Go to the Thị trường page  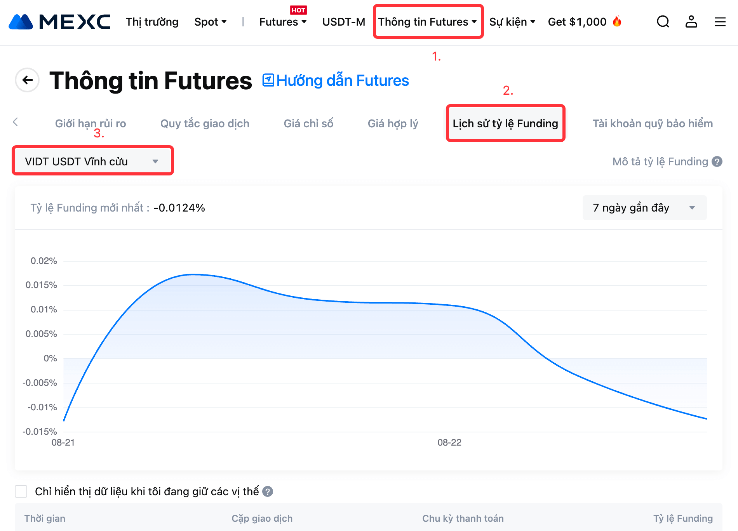tap(152, 22)
